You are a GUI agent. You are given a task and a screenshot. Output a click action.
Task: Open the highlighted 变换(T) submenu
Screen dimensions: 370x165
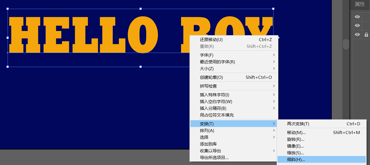(x=234, y=124)
